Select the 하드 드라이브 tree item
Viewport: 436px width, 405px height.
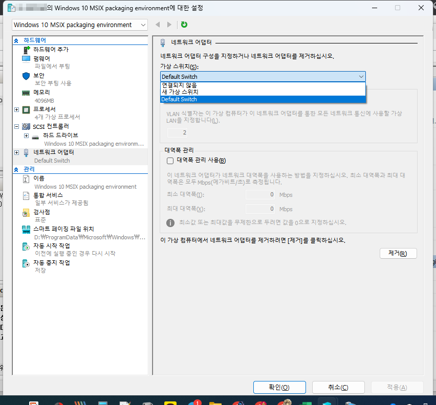[60, 136]
